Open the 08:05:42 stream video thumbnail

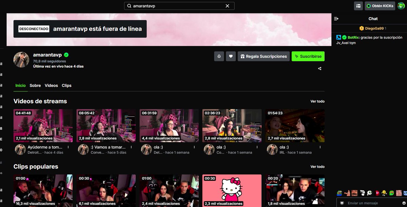pyautogui.click(x=106, y=125)
